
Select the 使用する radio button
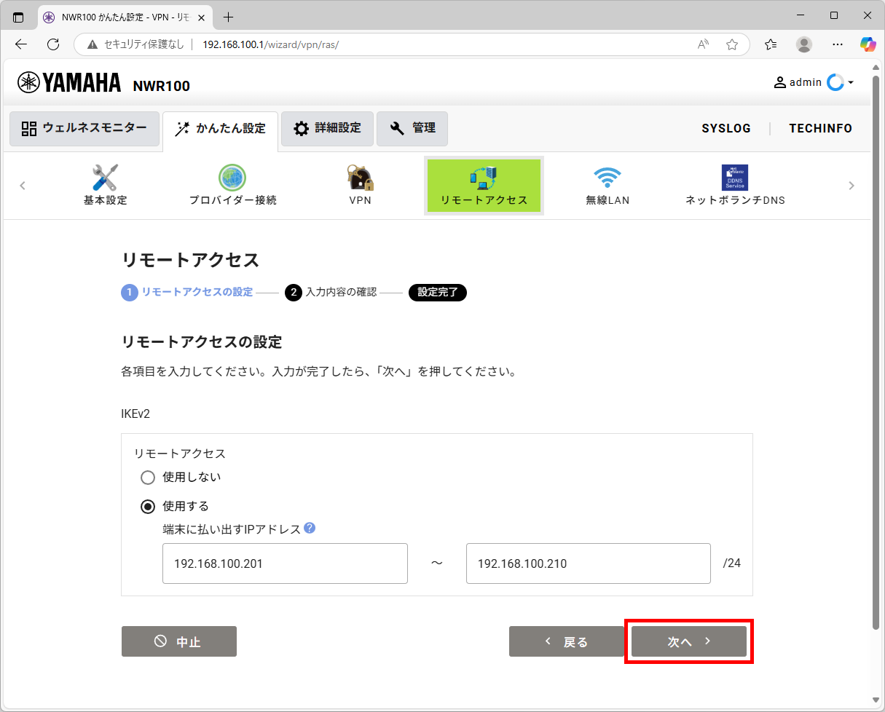(x=148, y=506)
